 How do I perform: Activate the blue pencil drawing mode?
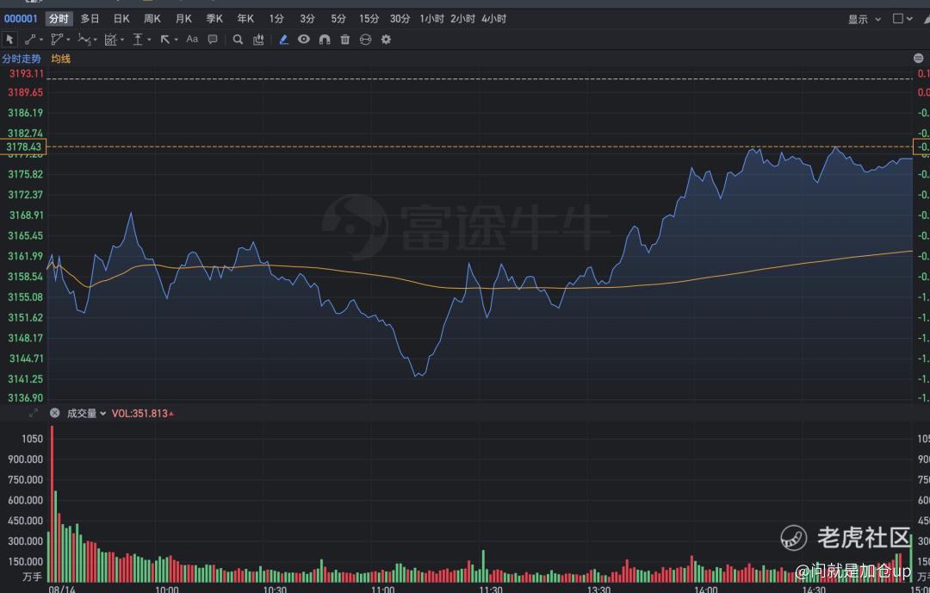tap(283, 40)
